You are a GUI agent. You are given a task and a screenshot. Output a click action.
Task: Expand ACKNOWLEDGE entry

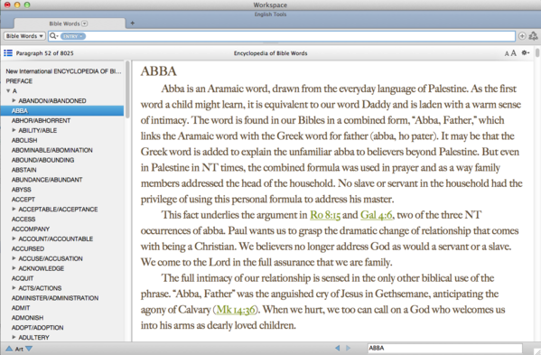(x=14, y=268)
